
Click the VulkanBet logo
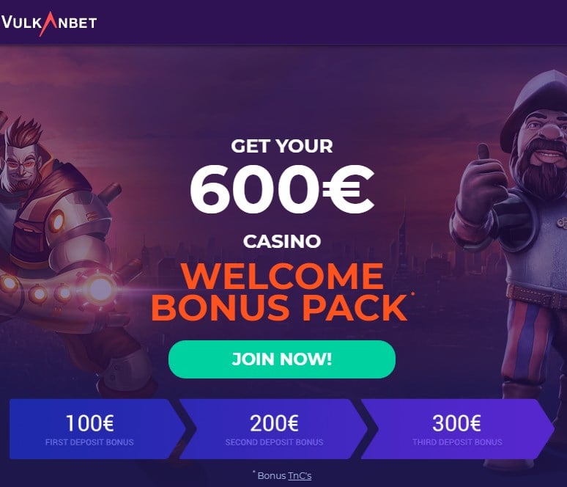pyautogui.click(x=49, y=23)
